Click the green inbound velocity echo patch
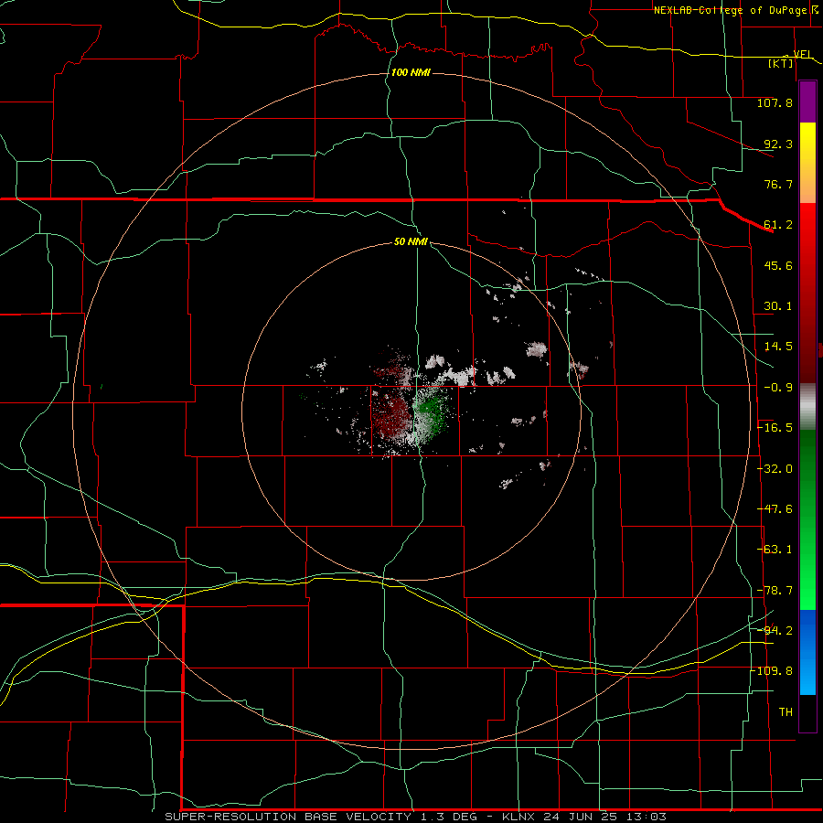The height and width of the screenshot is (823, 823). coord(432,413)
